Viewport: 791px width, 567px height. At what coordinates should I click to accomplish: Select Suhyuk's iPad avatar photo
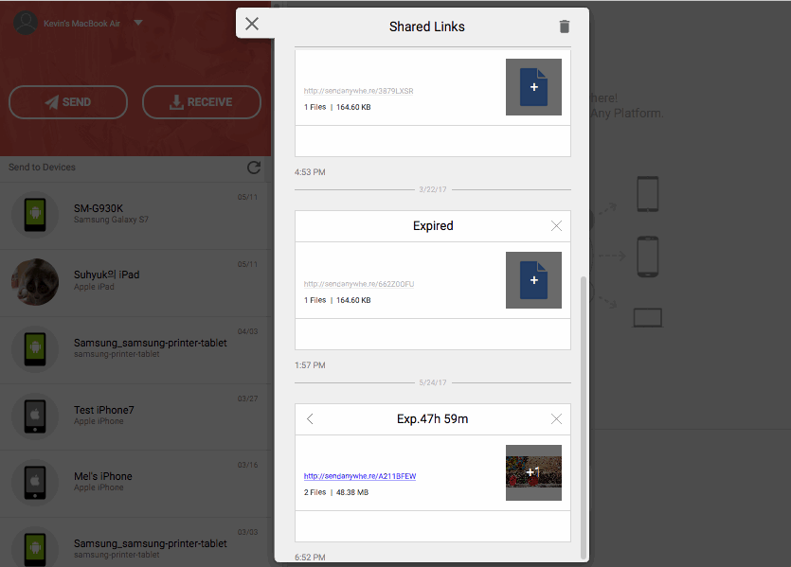coord(35,282)
